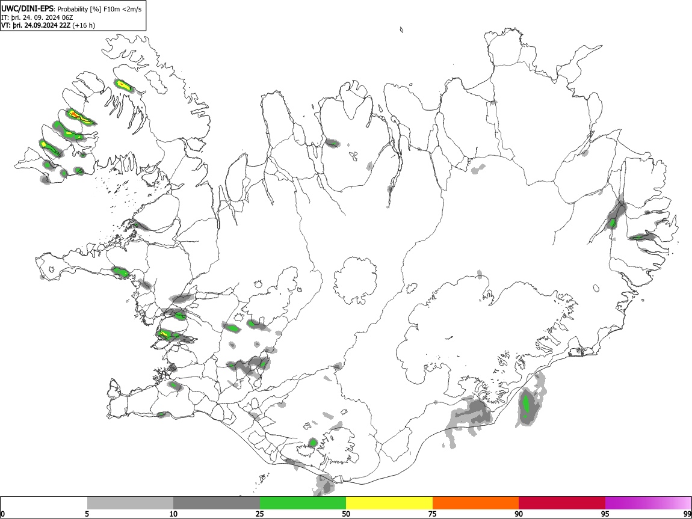
Task: Click the legend value '5'
Action: [x=87, y=514]
